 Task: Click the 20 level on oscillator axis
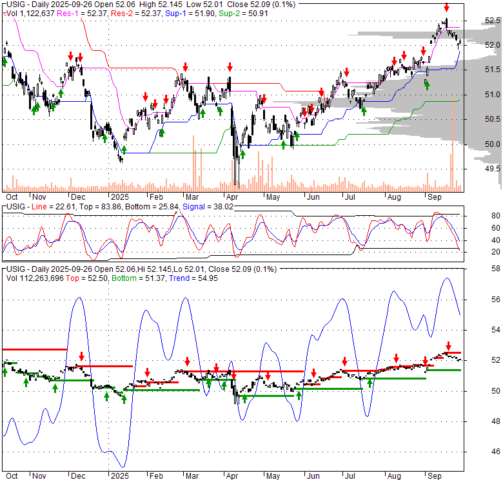(496, 252)
